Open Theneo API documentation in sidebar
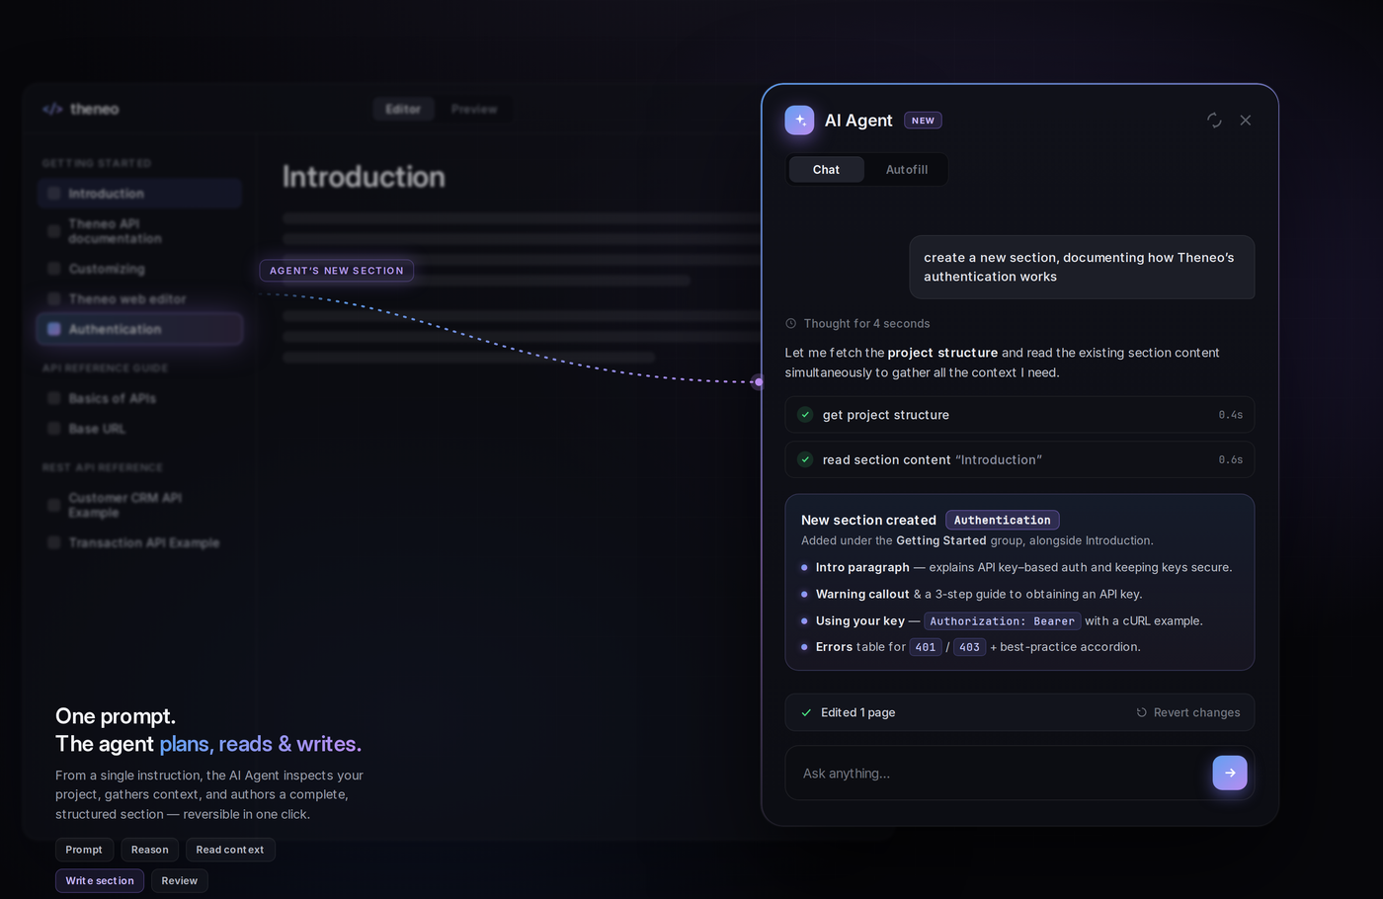The height and width of the screenshot is (899, 1383). tap(139, 231)
